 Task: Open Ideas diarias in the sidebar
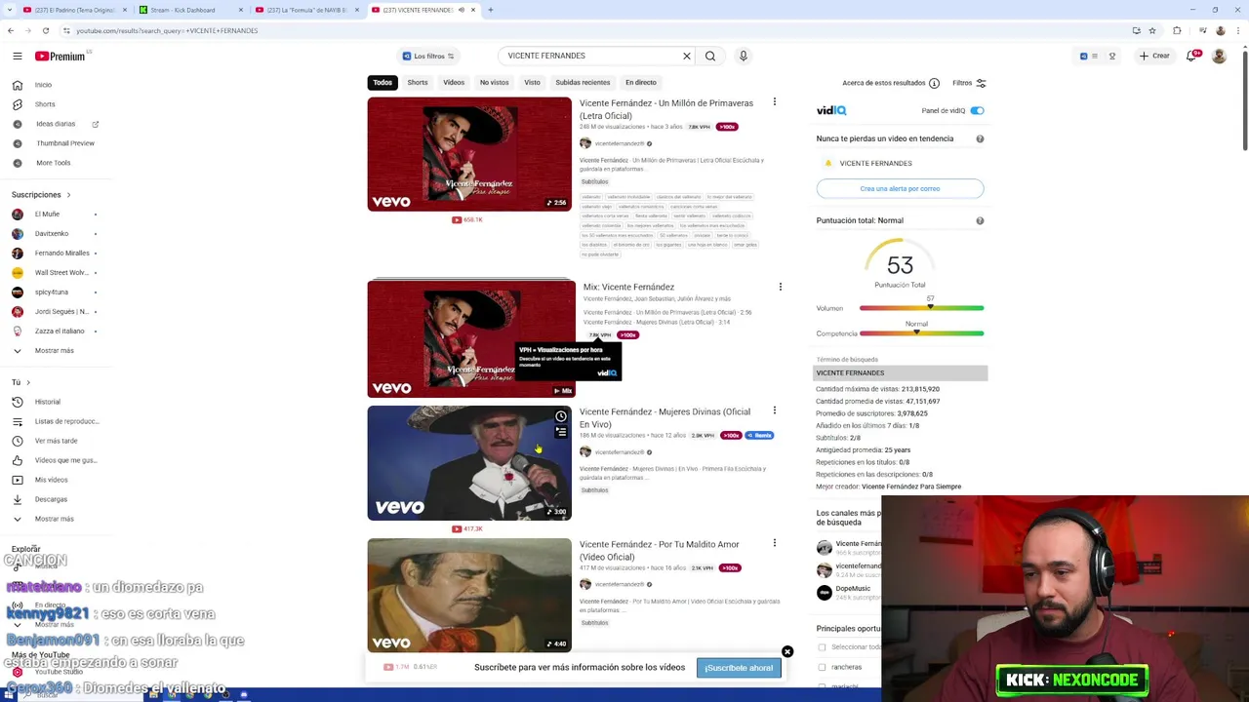55,124
